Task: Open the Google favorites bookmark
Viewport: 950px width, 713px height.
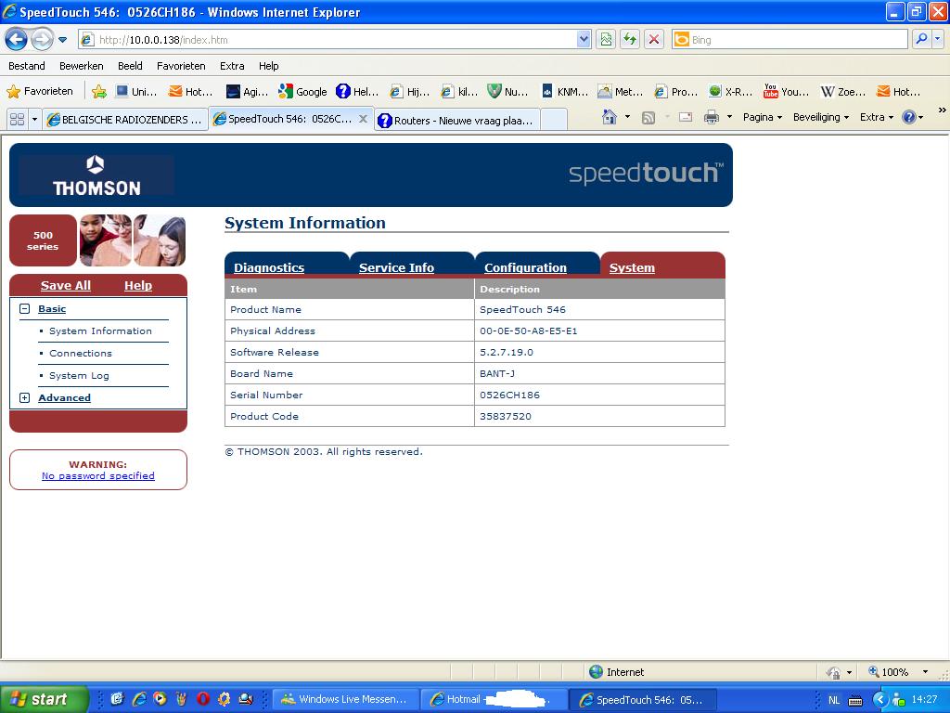Action: 303,92
